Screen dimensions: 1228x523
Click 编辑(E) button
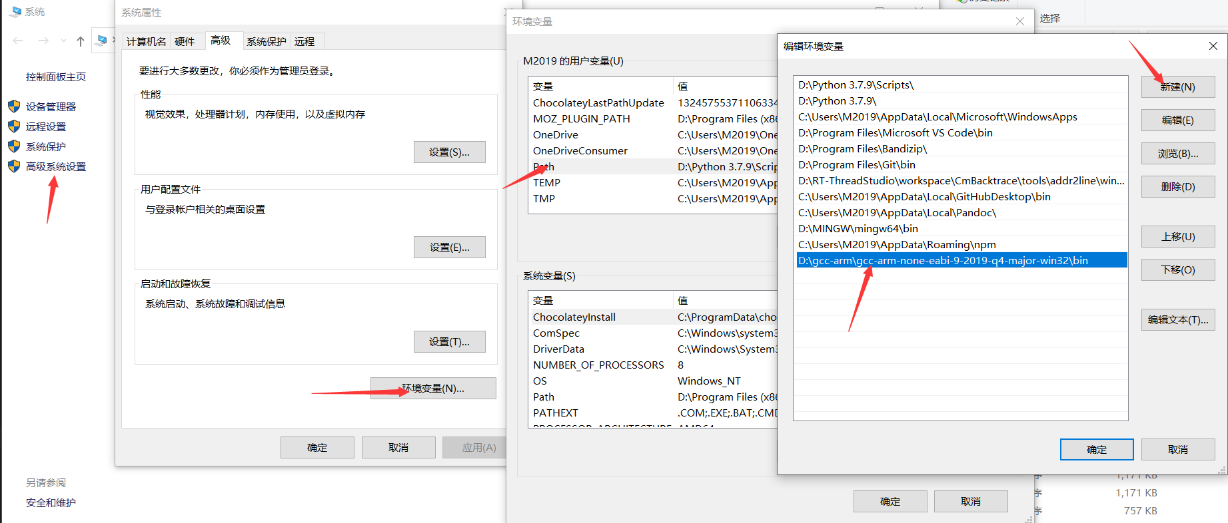pyautogui.click(x=1178, y=120)
